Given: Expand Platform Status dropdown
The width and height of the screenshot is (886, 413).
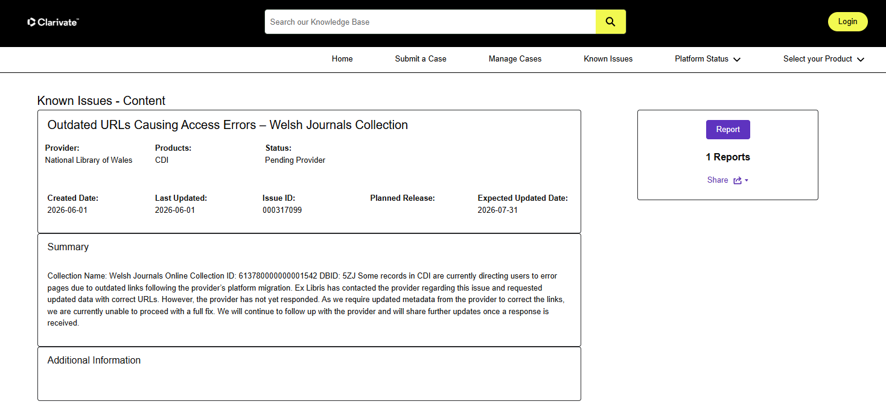Looking at the screenshot, I should pyautogui.click(x=707, y=59).
